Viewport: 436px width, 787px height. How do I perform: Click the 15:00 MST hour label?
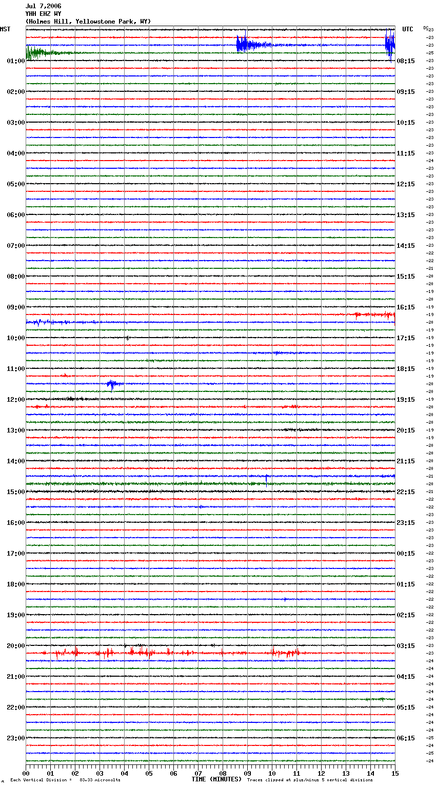16,492
